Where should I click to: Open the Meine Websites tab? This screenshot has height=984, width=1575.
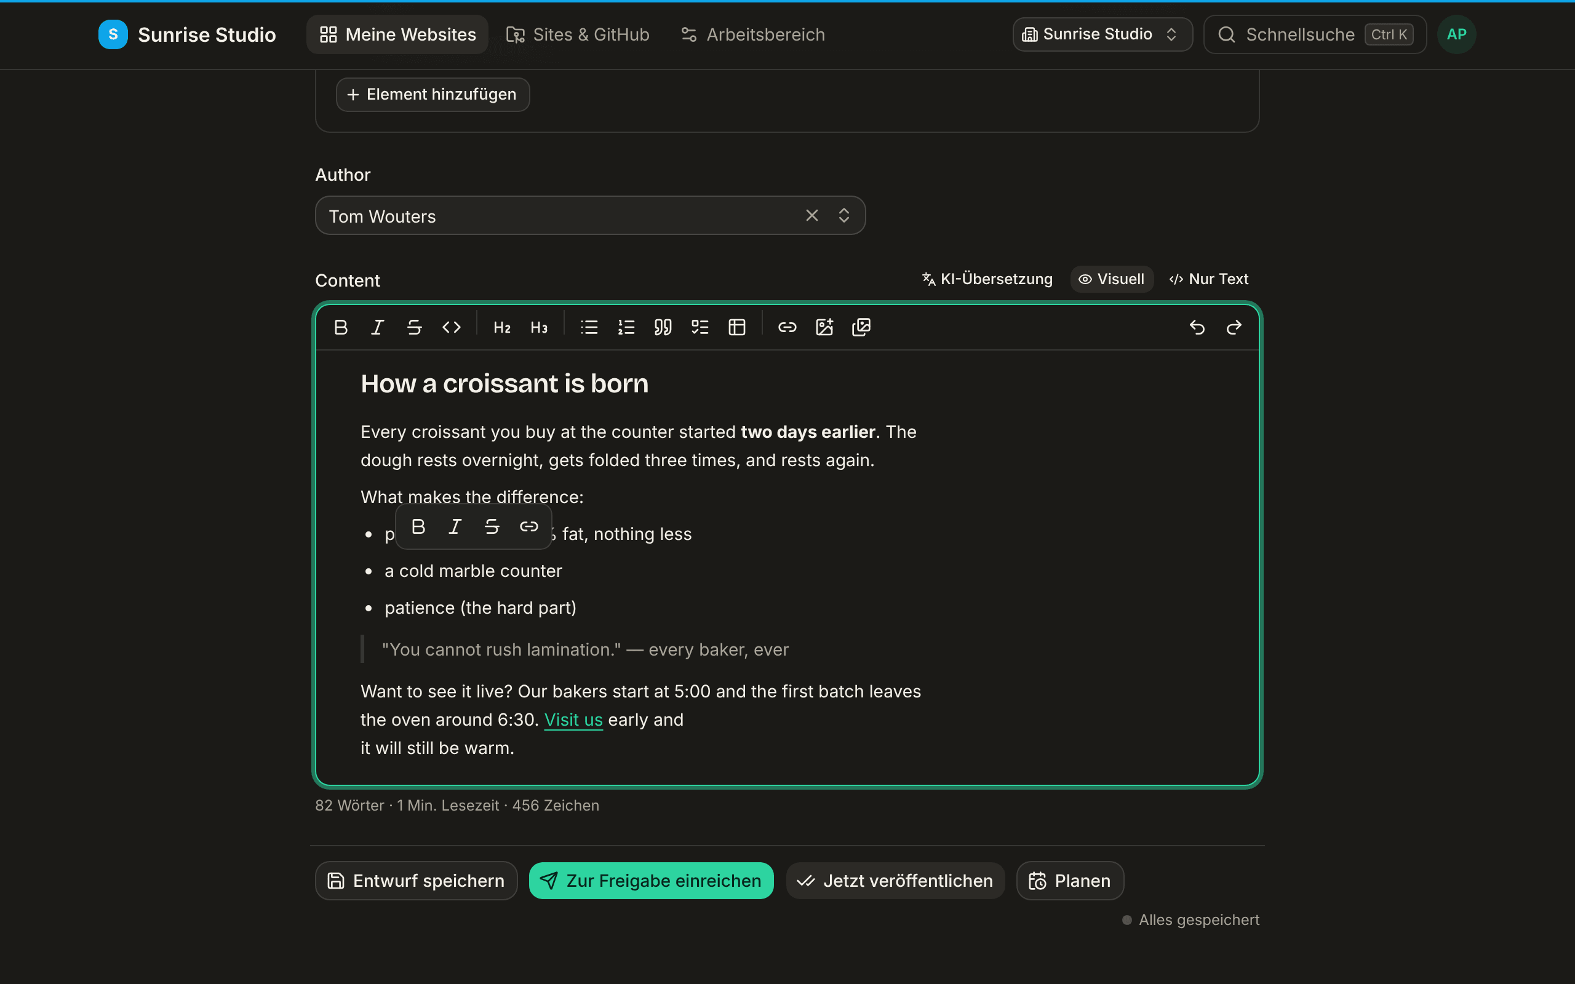point(397,34)
